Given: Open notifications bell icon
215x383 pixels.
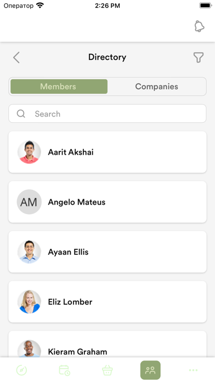Looking at the screenshot, I should pyautogui.click(x=199, y=26).
